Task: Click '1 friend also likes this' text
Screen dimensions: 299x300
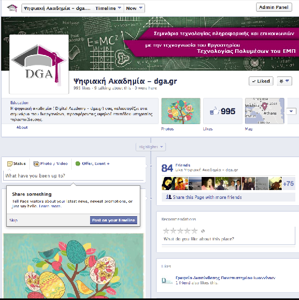Action: click(197, 283)
